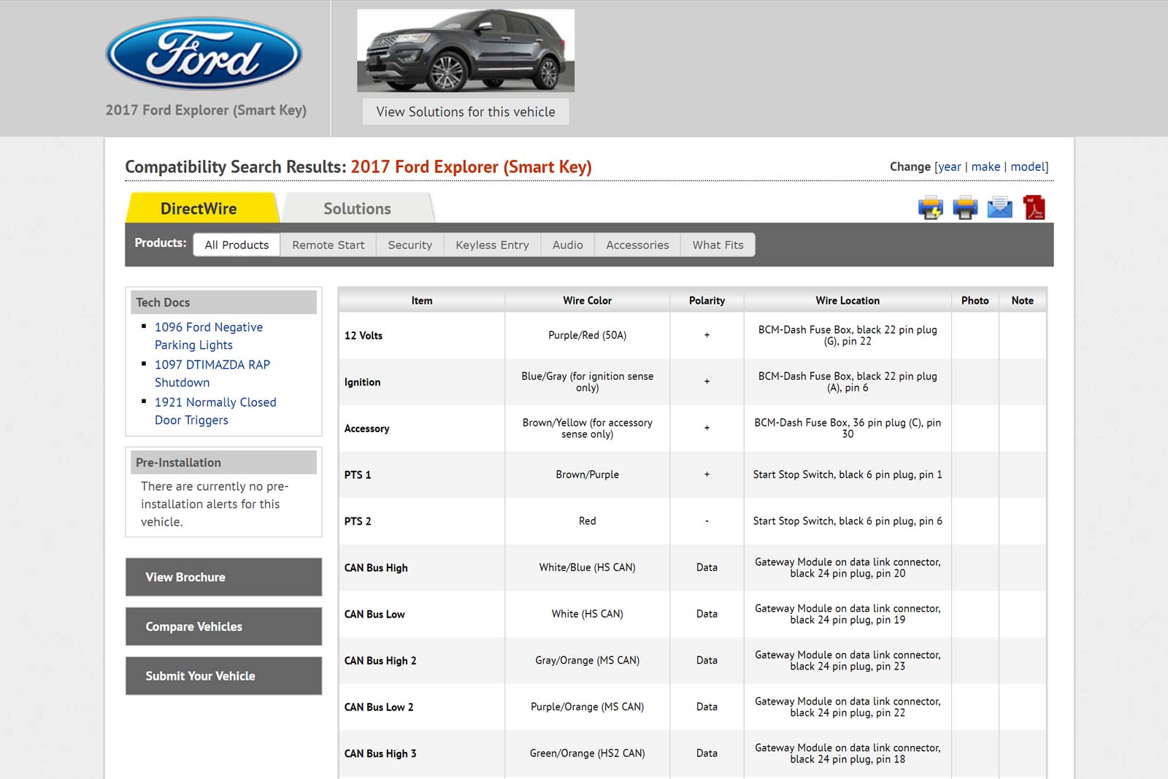
Task: Click the plain printer icon
Action: pos(964,208)
